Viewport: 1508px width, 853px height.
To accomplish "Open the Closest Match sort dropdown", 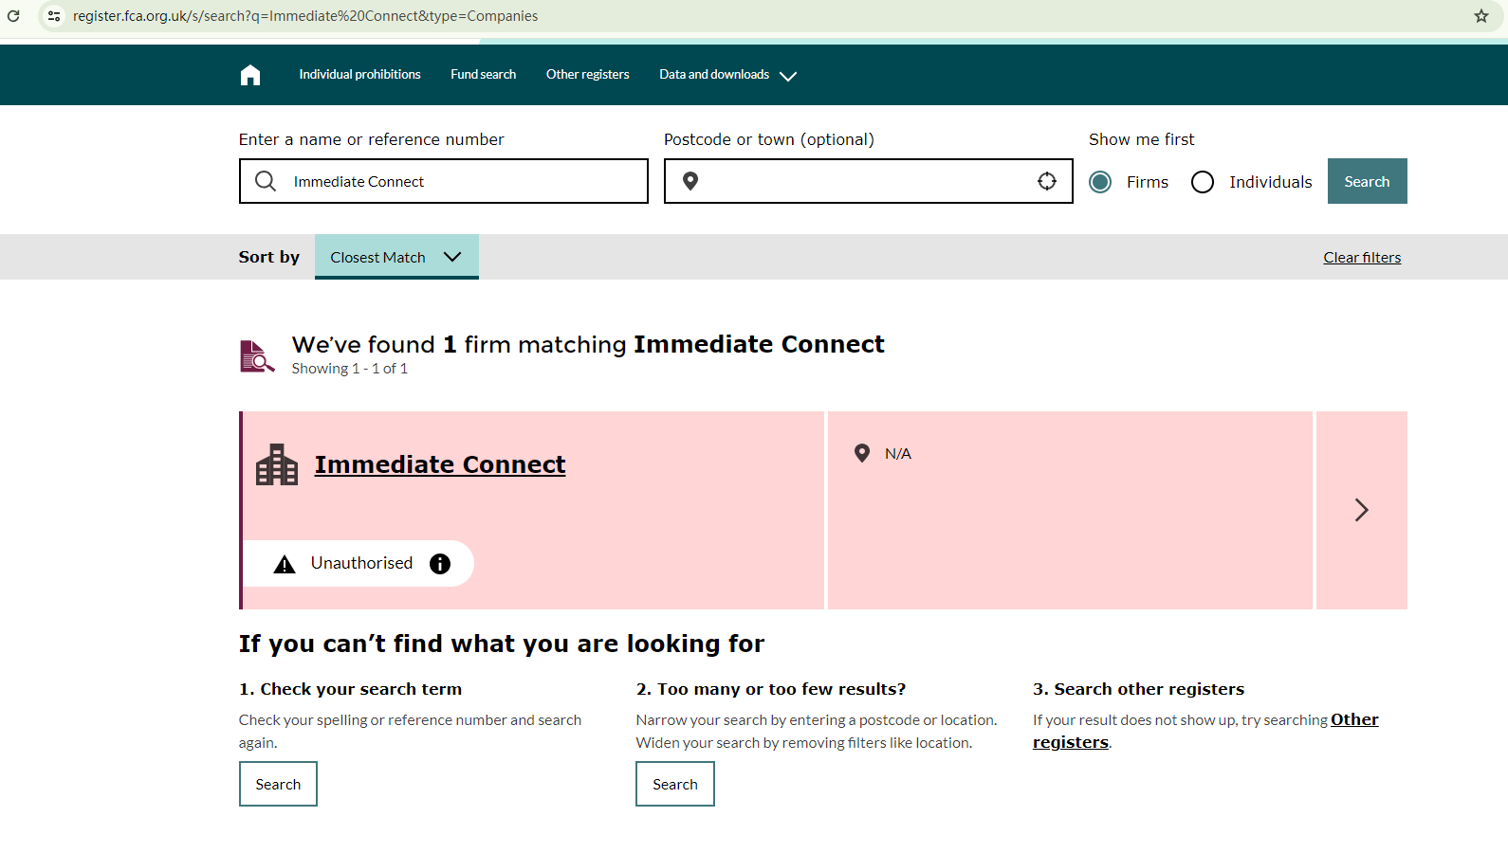I will click(x=396, y=257).
